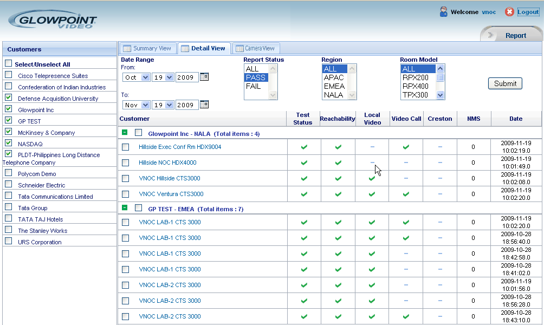
Task: Switch to the Summary View tab
Action: pyautogui.click(x=152, y=48)
